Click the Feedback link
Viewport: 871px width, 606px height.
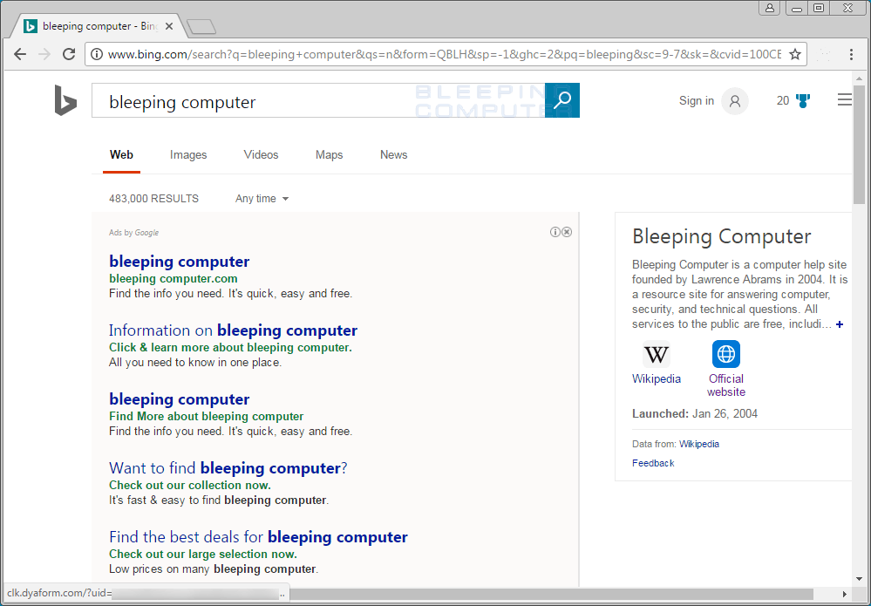click(653, 463)
